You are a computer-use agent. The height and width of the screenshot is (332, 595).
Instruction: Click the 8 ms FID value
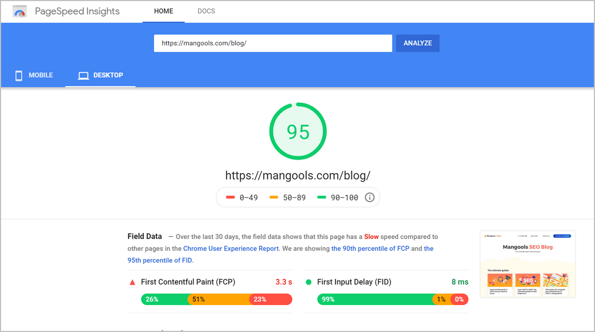pos(460,282)
